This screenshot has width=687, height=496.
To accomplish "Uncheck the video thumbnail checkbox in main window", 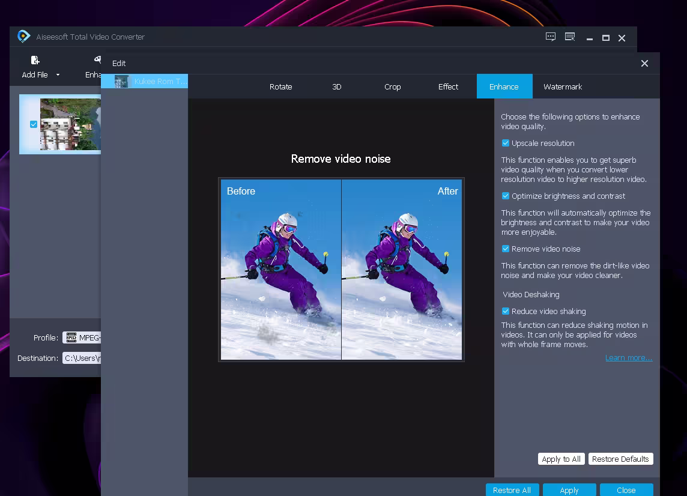I will coord(34,124).
